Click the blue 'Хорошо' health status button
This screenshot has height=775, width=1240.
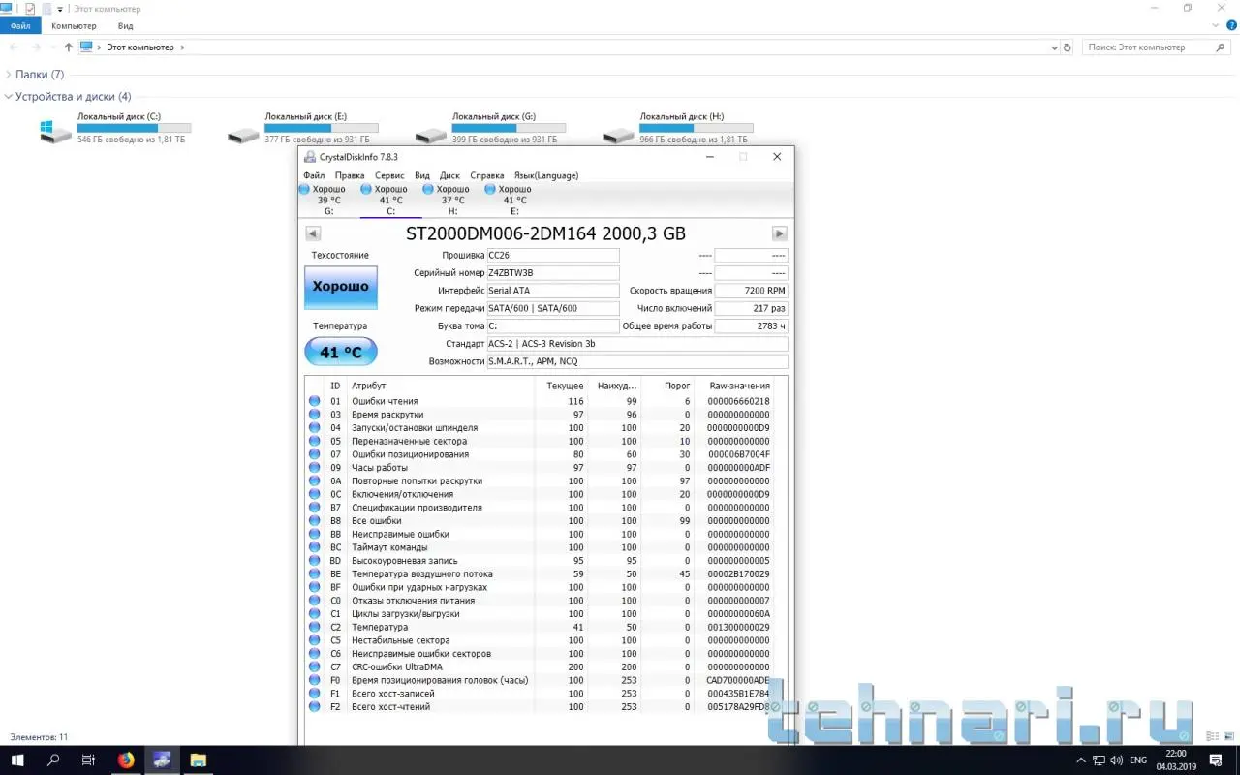[341, 288]
